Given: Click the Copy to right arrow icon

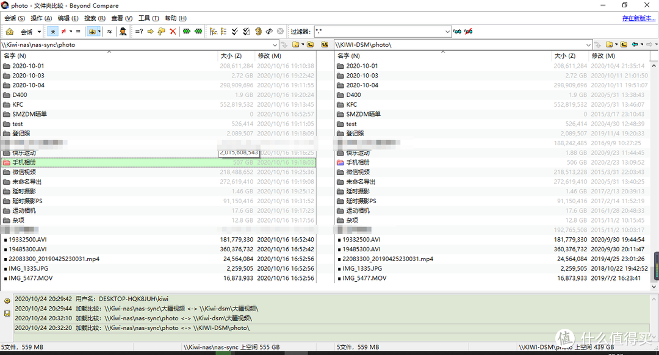Looking at the screenshot, I should [x=151, y=32].
